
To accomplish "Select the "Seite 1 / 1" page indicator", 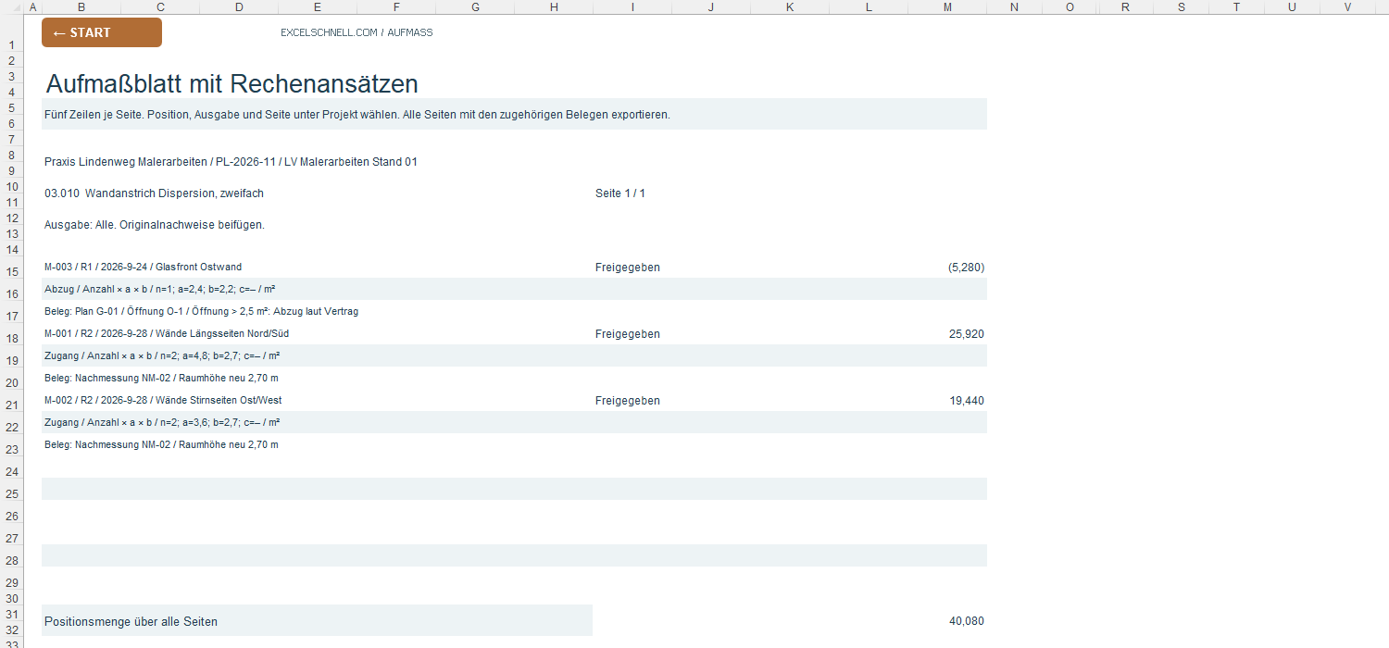I will pos(620,193).
